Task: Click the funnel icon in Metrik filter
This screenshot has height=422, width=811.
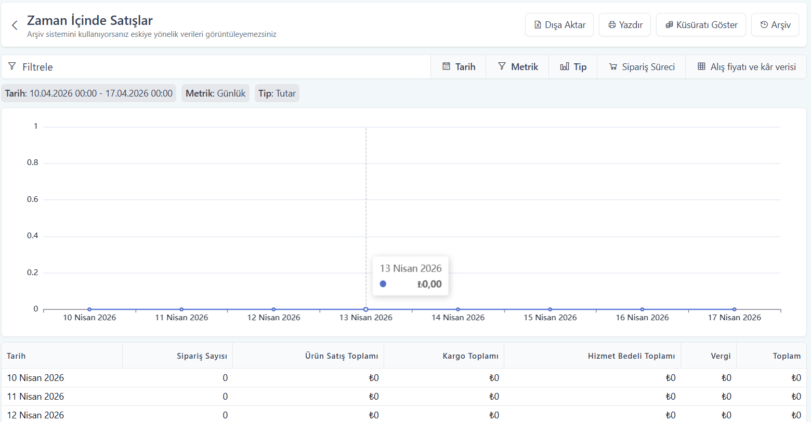Action: pos(502,66)
